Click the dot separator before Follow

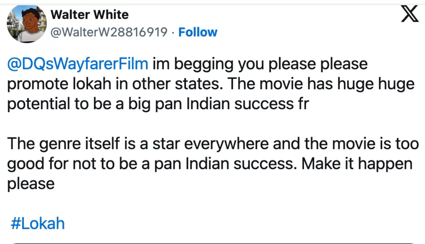pyautogui.click(x=173, y=32)
